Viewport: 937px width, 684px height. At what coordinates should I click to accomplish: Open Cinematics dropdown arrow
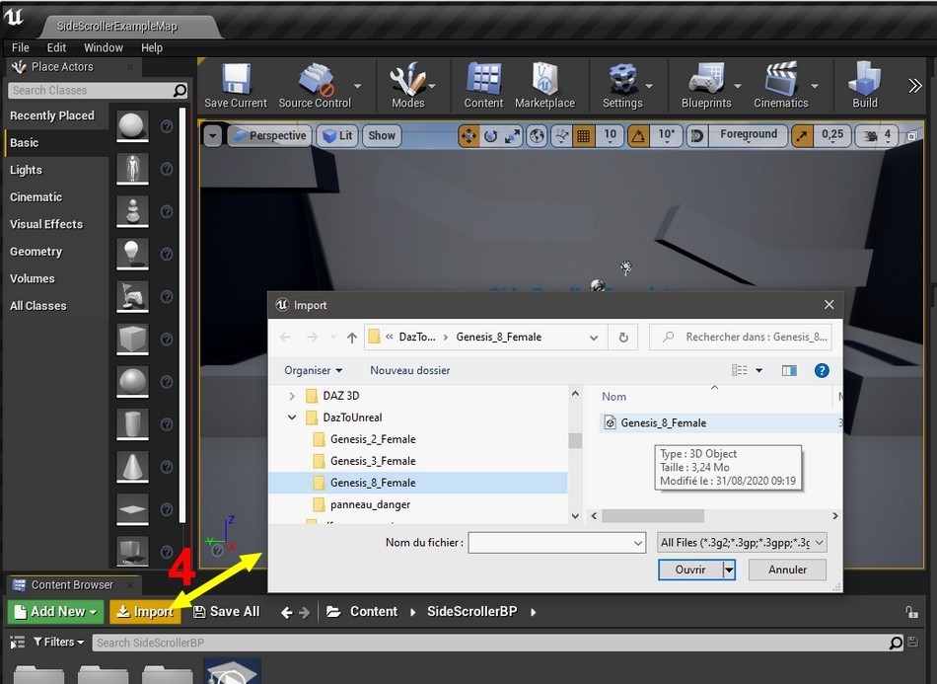[x=814, y=86]
